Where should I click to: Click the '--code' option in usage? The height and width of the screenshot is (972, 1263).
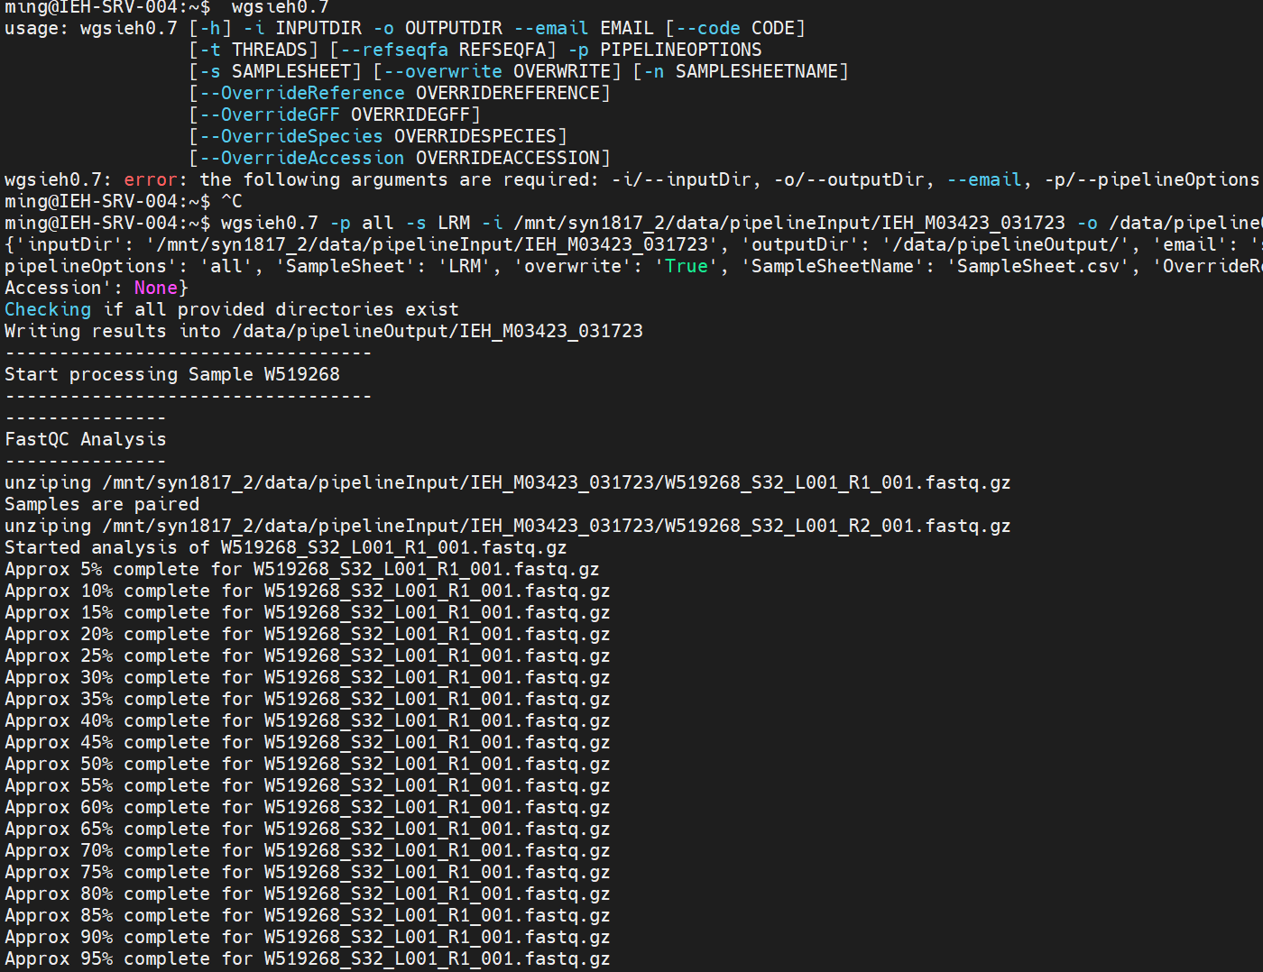pos(708,28)
